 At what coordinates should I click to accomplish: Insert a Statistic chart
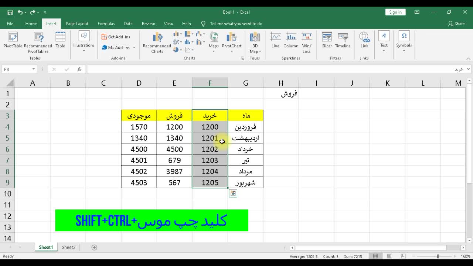tap(189, 42)
